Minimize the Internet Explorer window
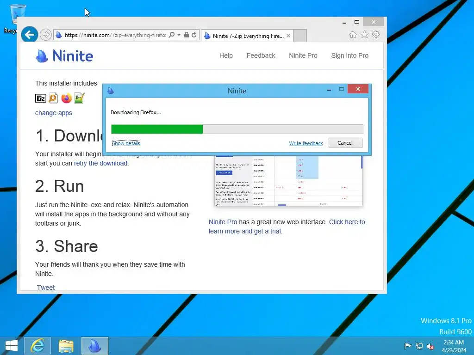 [x=344, y=22]
